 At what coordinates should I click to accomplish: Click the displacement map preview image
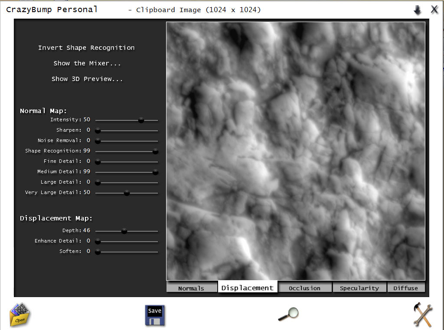[296, 151]
